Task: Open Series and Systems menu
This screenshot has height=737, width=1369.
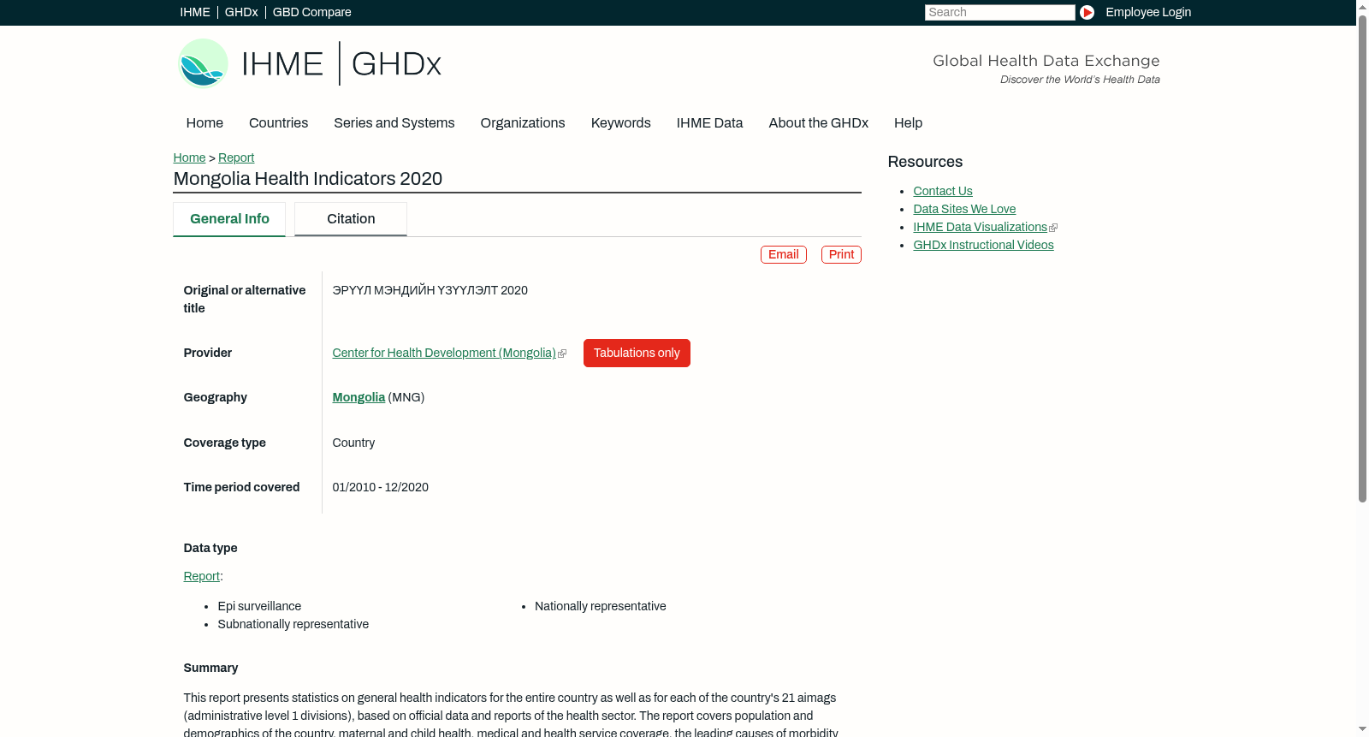Action: [x=394, y=123]
